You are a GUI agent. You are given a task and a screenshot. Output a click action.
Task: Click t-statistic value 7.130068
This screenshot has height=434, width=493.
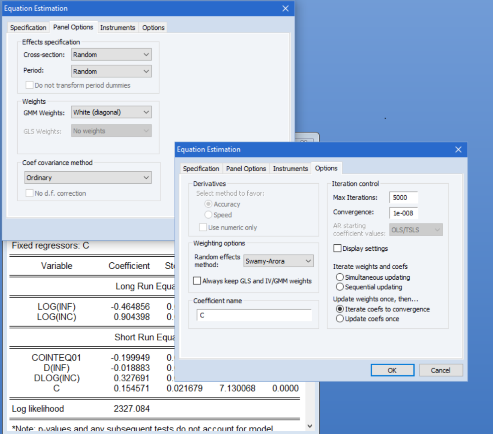[237, 388]
